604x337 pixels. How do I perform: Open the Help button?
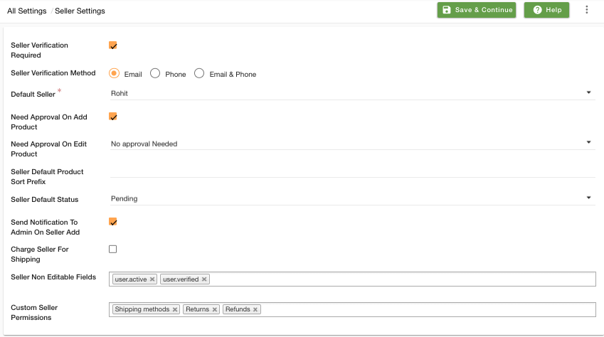point(546,10)
